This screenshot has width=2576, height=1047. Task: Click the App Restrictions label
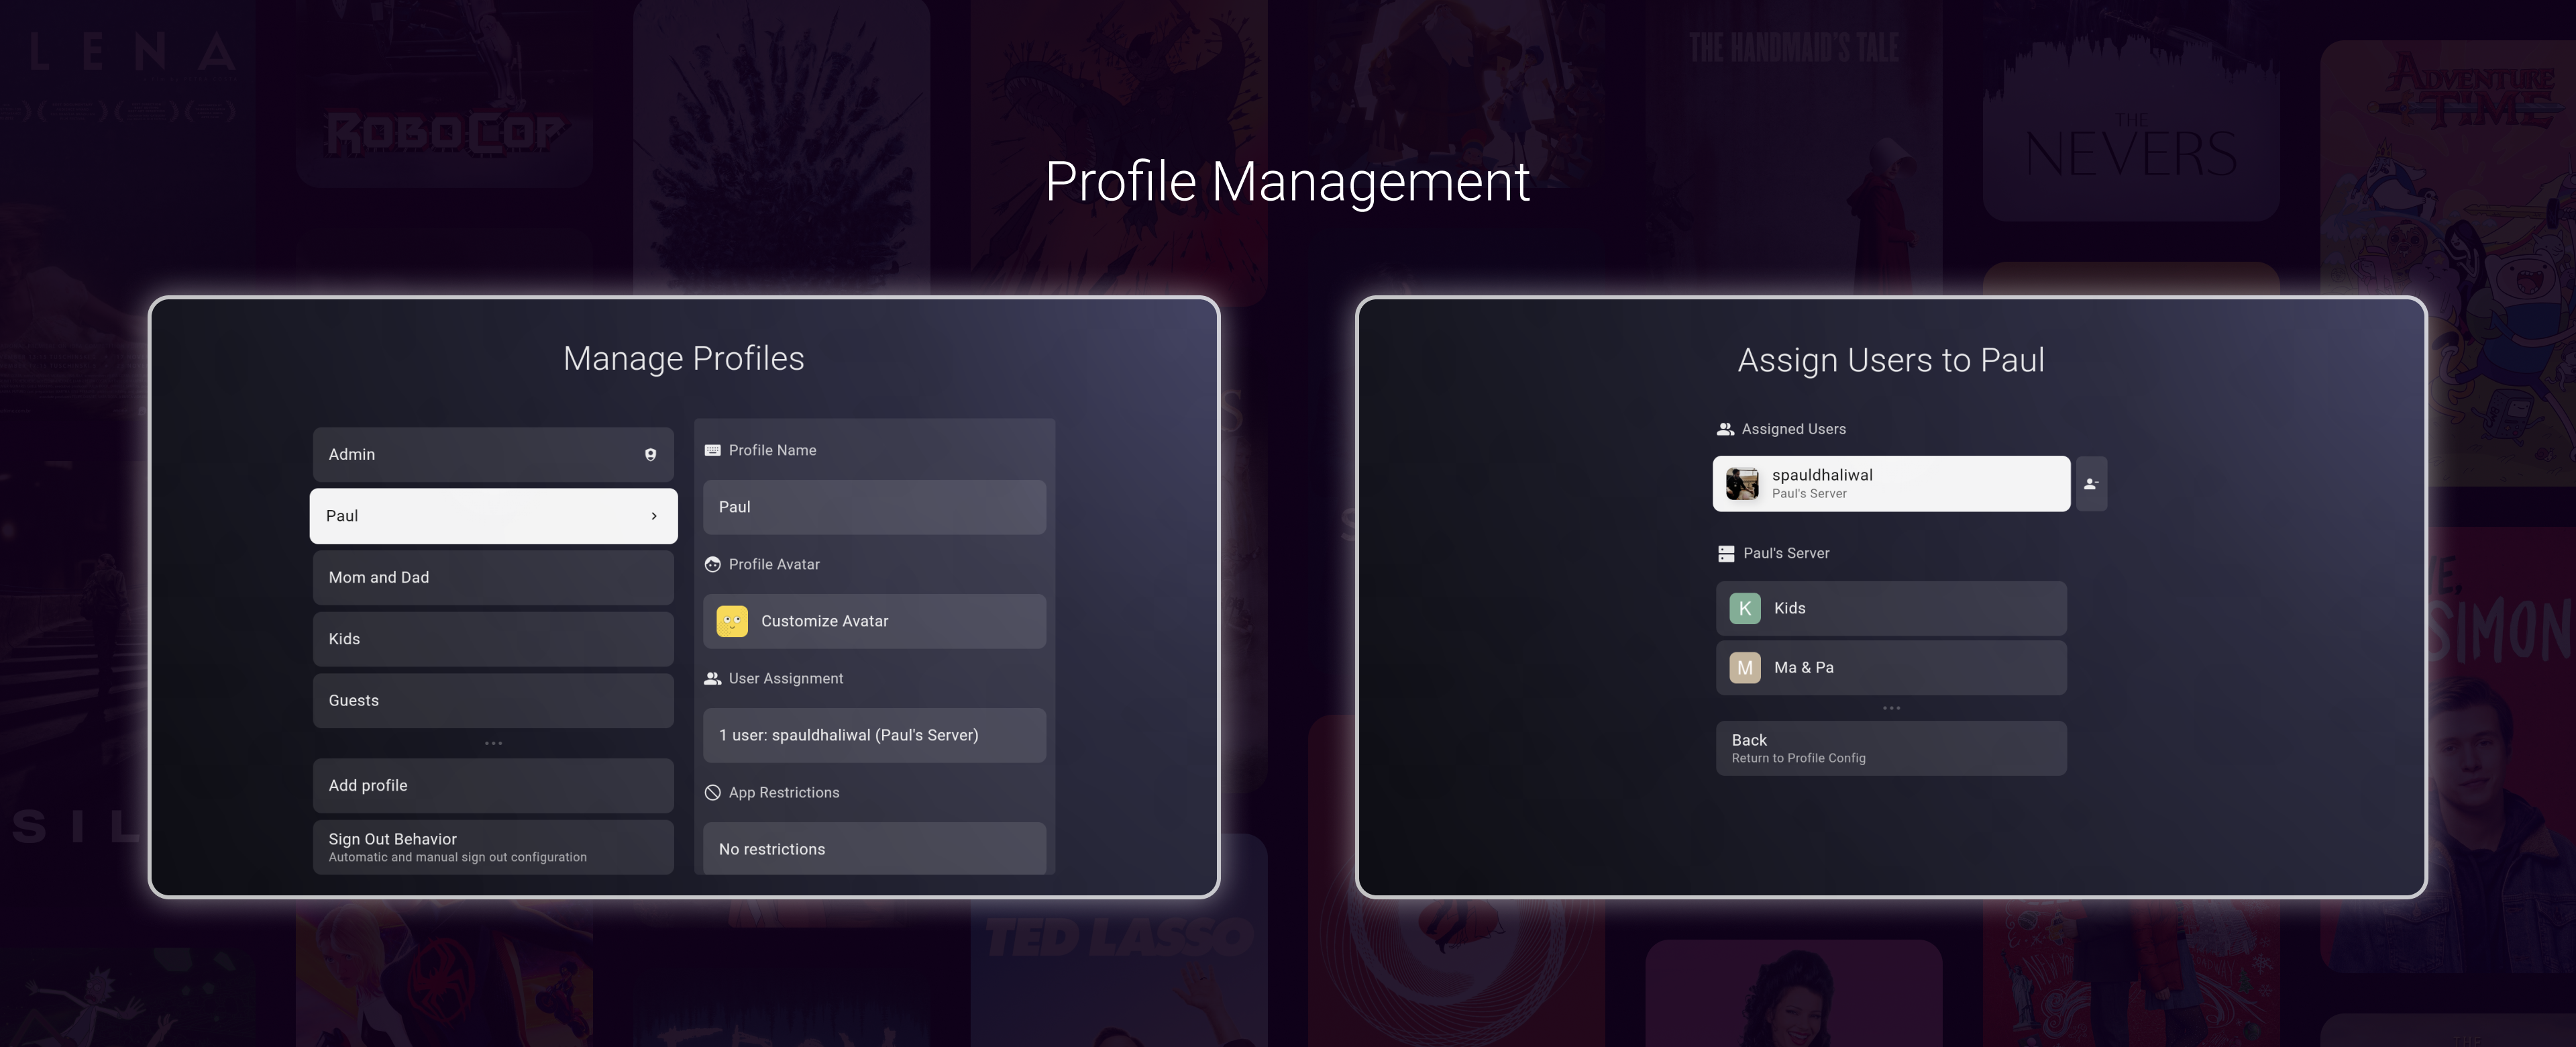click(784, 793)
